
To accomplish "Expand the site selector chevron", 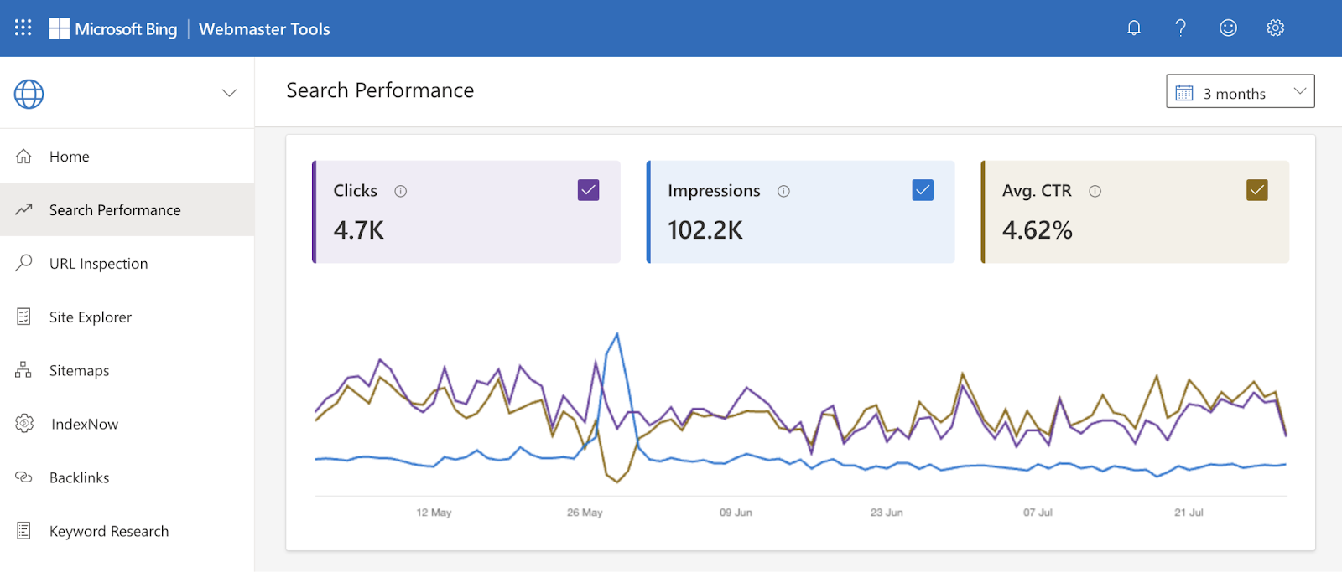I will coord(229,93).
